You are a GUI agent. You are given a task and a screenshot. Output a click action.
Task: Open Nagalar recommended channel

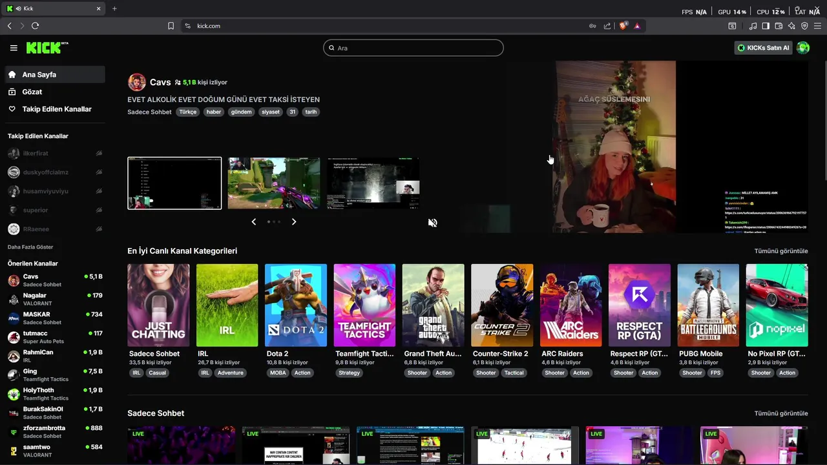click(x=54, y=299)
